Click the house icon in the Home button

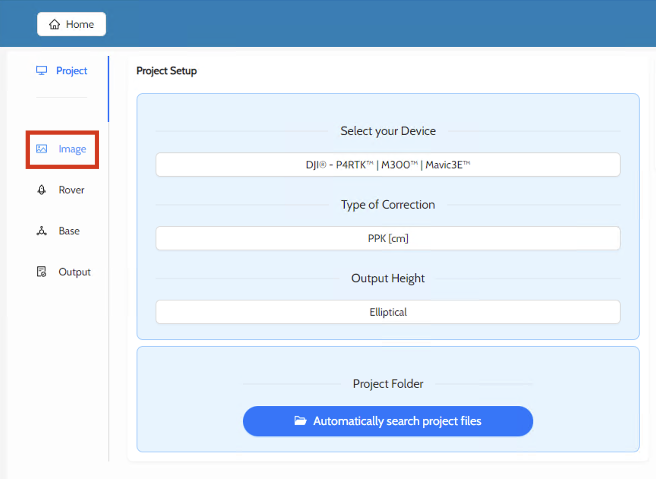54,24
